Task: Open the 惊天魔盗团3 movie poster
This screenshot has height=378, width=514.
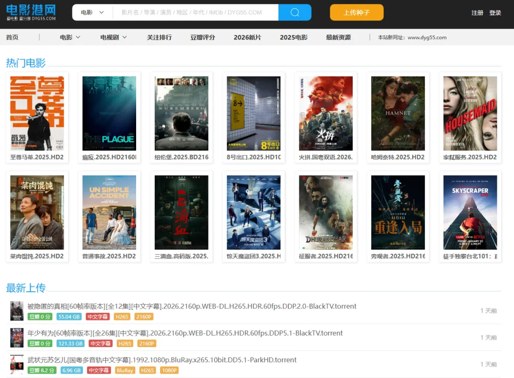Action: click(254, 212)
